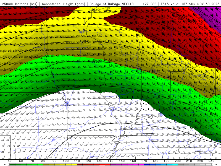Click the legend value 200
Viewport: 221px width, 166px height.
coord(178,161)
